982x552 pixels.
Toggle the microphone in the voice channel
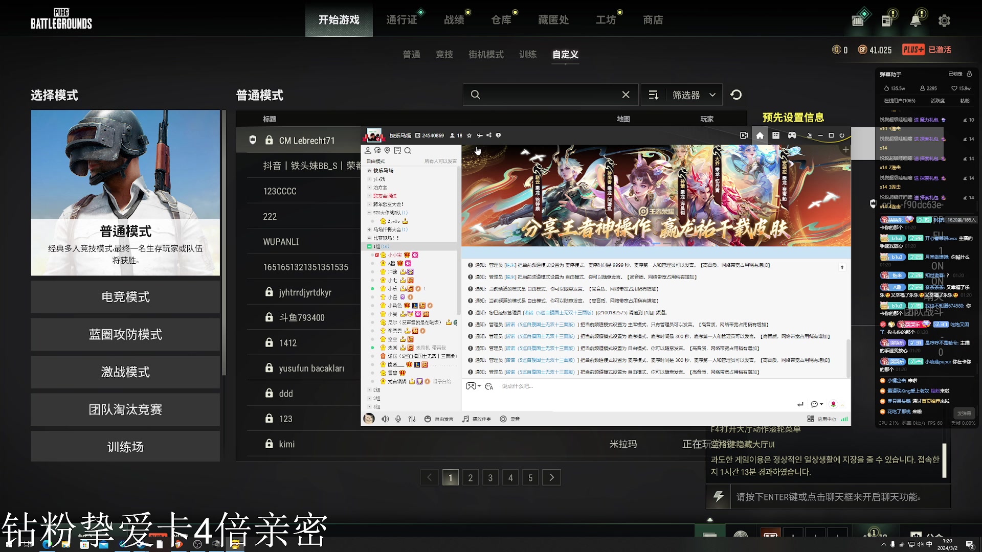coord(398,419)
